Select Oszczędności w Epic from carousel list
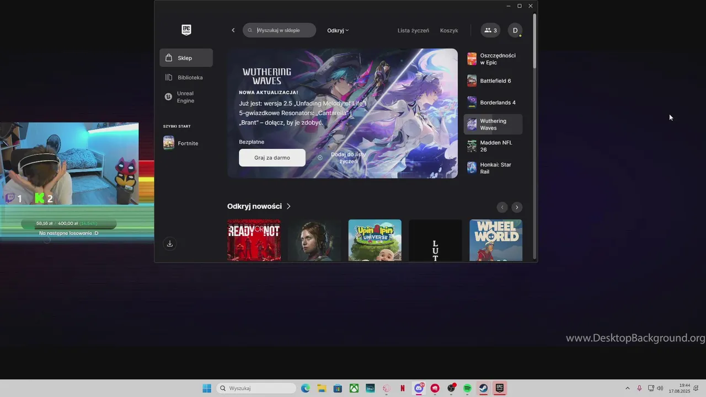The width and height of the screenshot is (706, 397). (493, 59)
